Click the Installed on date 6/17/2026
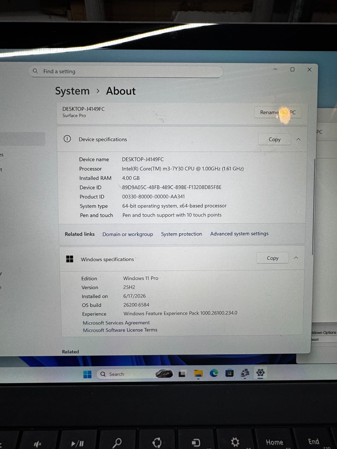The width and height of the screenshot is (337, 449). pos(135,296)
